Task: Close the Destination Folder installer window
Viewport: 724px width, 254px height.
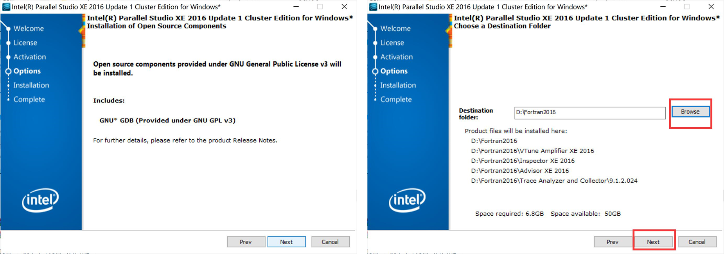Action: click(x=711, y=7)
